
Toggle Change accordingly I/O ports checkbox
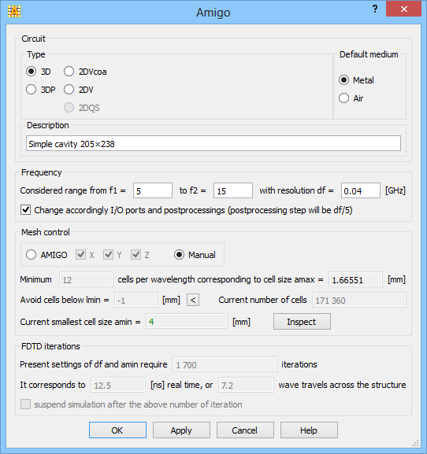click(x=25, y=209)
